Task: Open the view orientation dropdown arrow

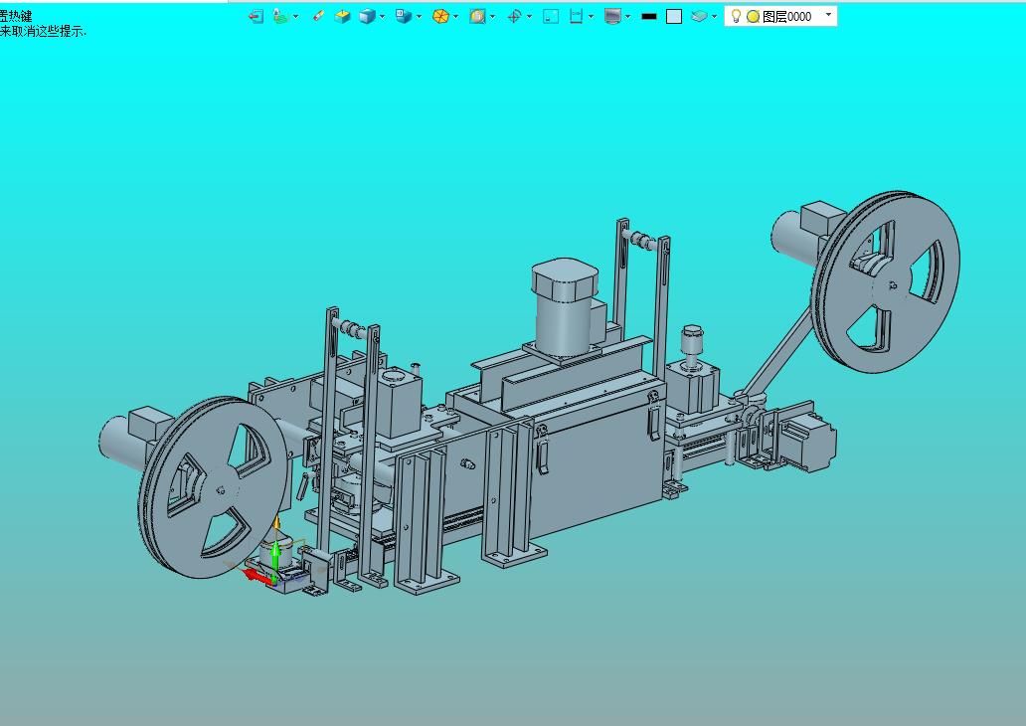Action: pos(419,16)
